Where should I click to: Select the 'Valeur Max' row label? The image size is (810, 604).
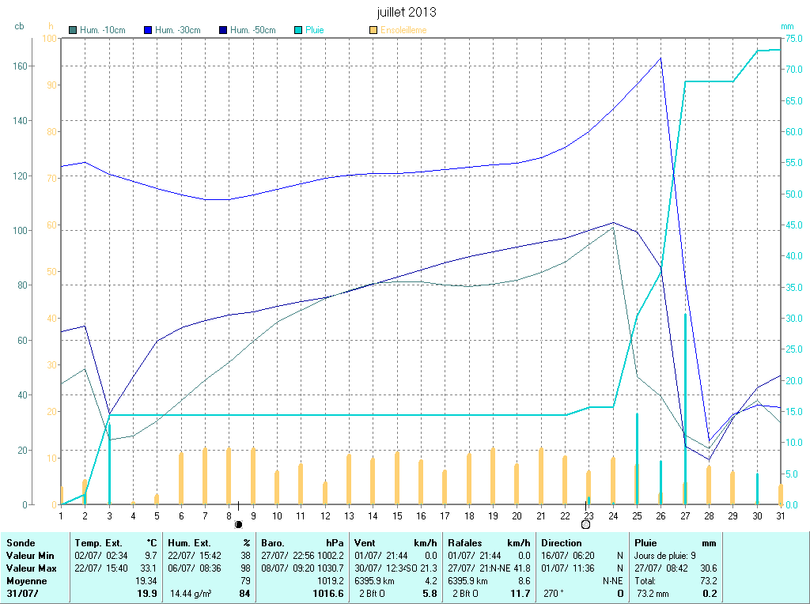[x=30, y=568]
